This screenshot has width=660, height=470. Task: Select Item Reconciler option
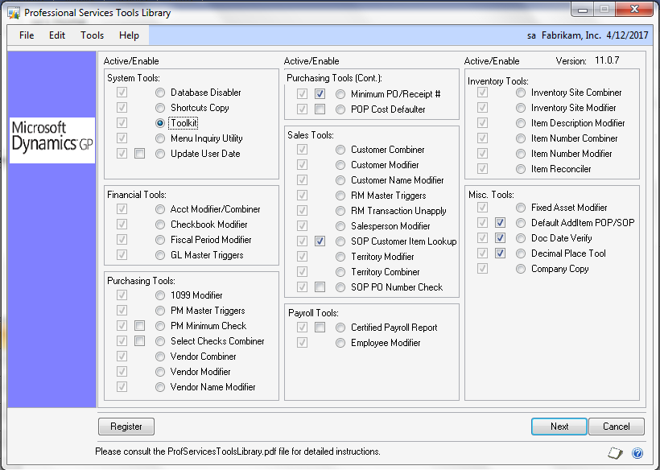(x=521, y=169)
